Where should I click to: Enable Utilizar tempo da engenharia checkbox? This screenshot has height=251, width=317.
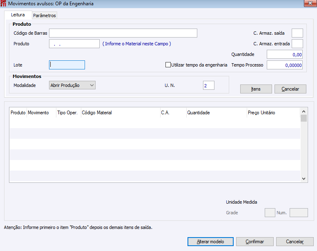(168, 65)
